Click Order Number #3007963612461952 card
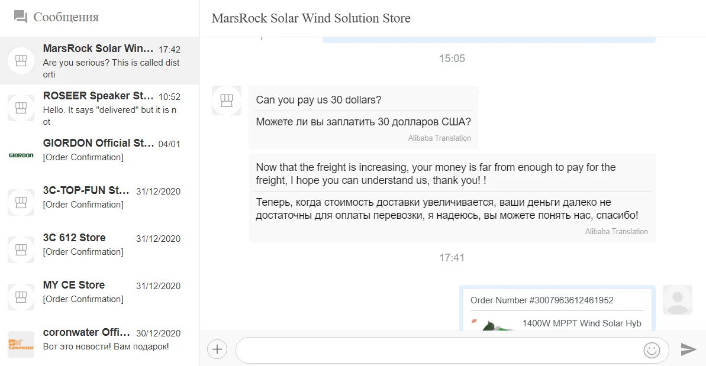The height and width of the screenshot is (366, 706). [557, 309]
